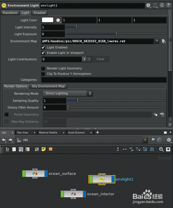Image resolution: width=173 pixels, height=208 pixels.
Task: Open the parameter gear settings menu
Action: click(x=148, y=5)
